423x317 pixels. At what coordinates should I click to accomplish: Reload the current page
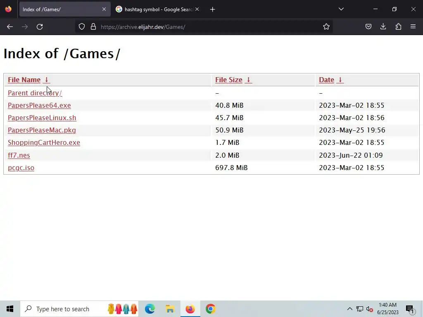tap(40, 27)
